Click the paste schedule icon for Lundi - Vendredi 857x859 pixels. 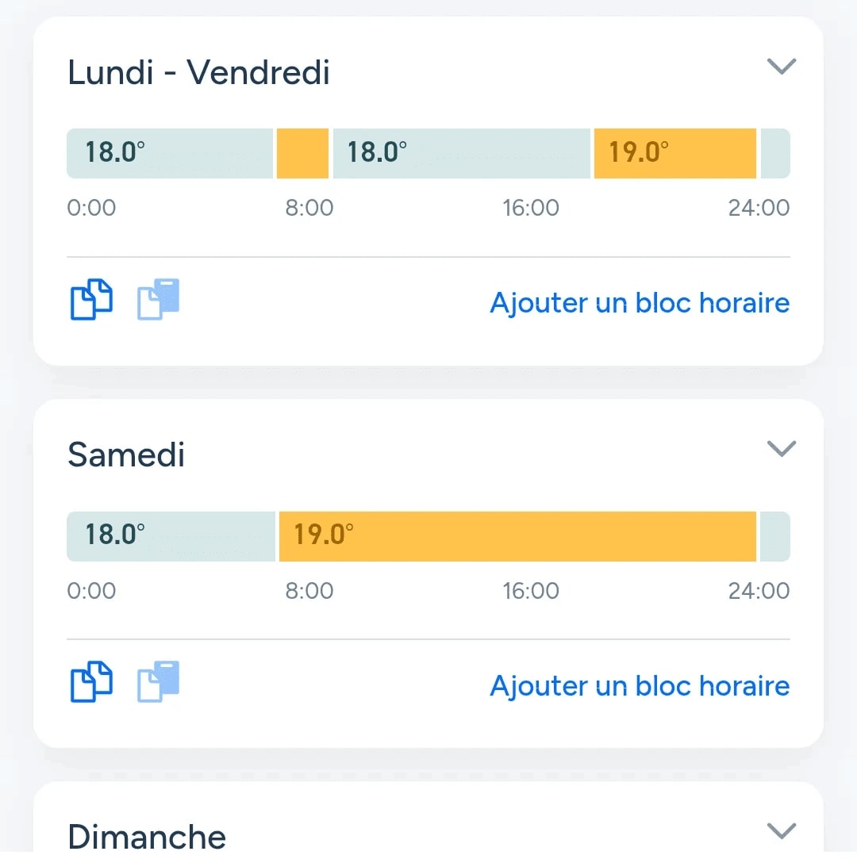click(157, 300)
